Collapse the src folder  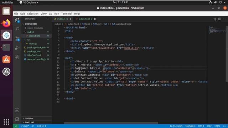[x=29, y=39]
